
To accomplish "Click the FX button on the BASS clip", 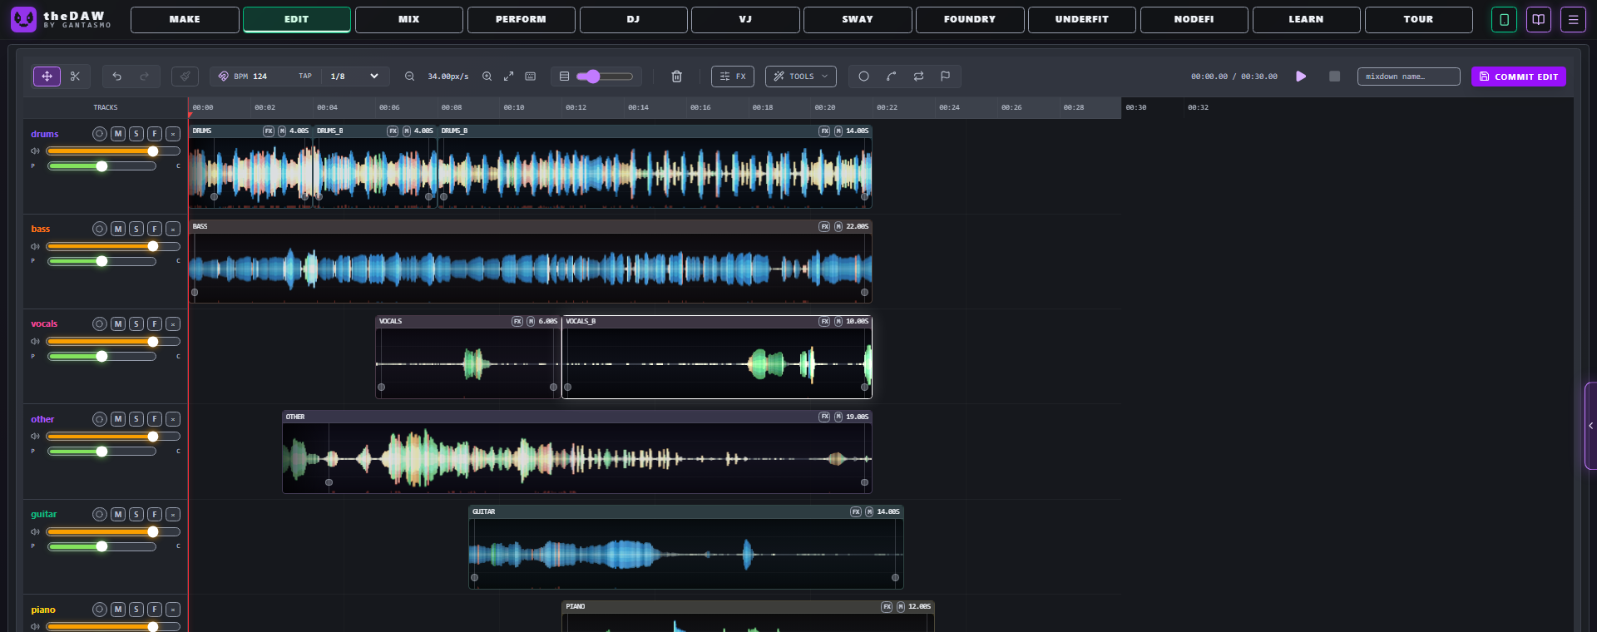I will [x=824, y=226].
